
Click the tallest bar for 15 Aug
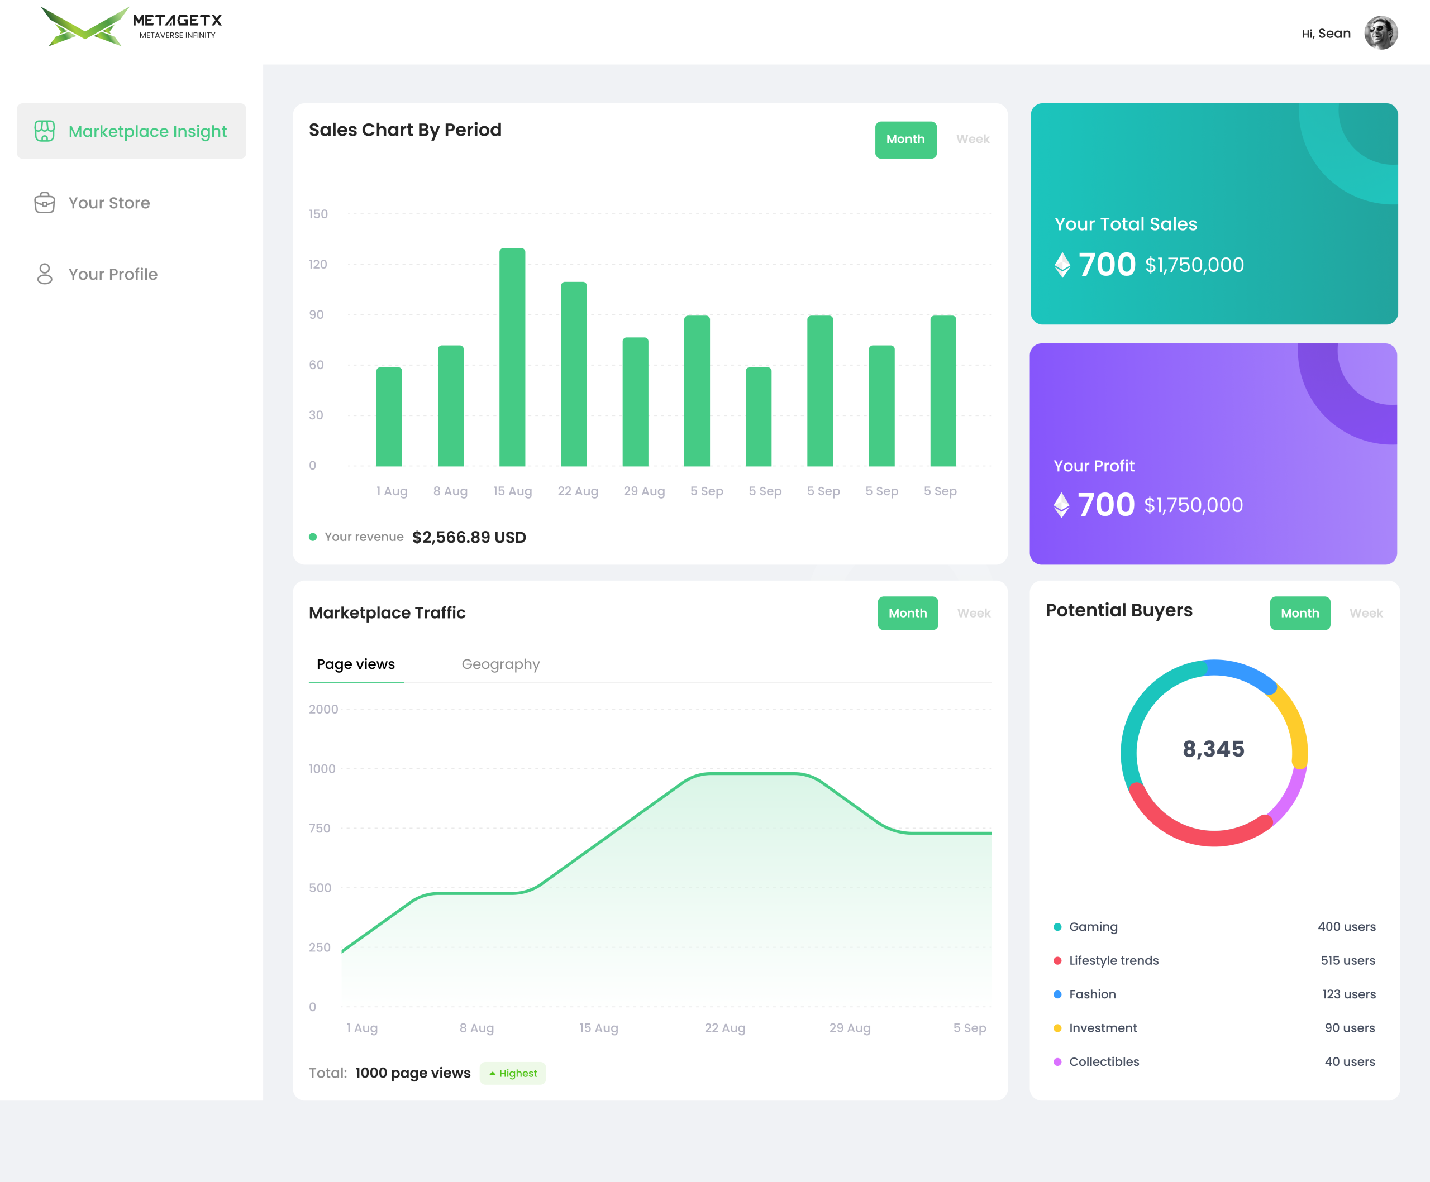click(x=512, y=357)
